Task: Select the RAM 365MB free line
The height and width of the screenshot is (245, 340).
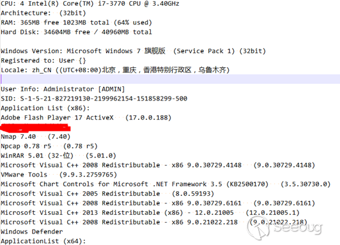Action: pos(76,22)
